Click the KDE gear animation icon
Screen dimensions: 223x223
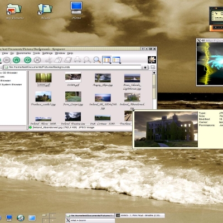(152, 60)
